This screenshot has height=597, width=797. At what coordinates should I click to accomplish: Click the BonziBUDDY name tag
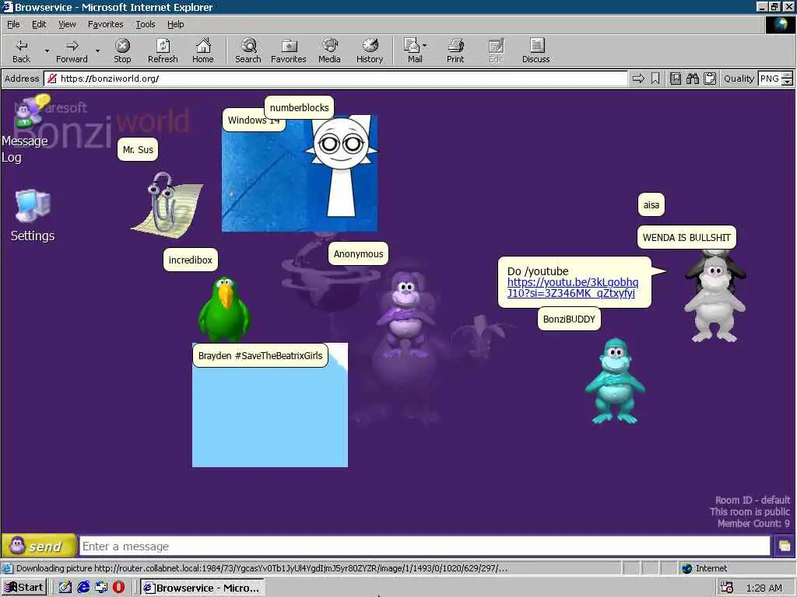click(x=569, y=319)
